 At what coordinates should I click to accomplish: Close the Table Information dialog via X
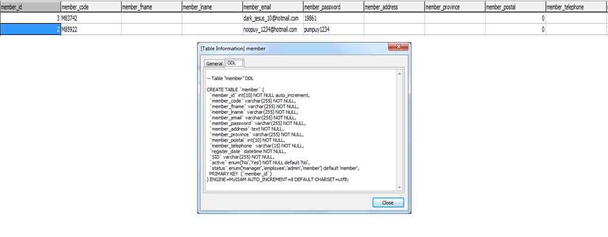pos(398,47)
